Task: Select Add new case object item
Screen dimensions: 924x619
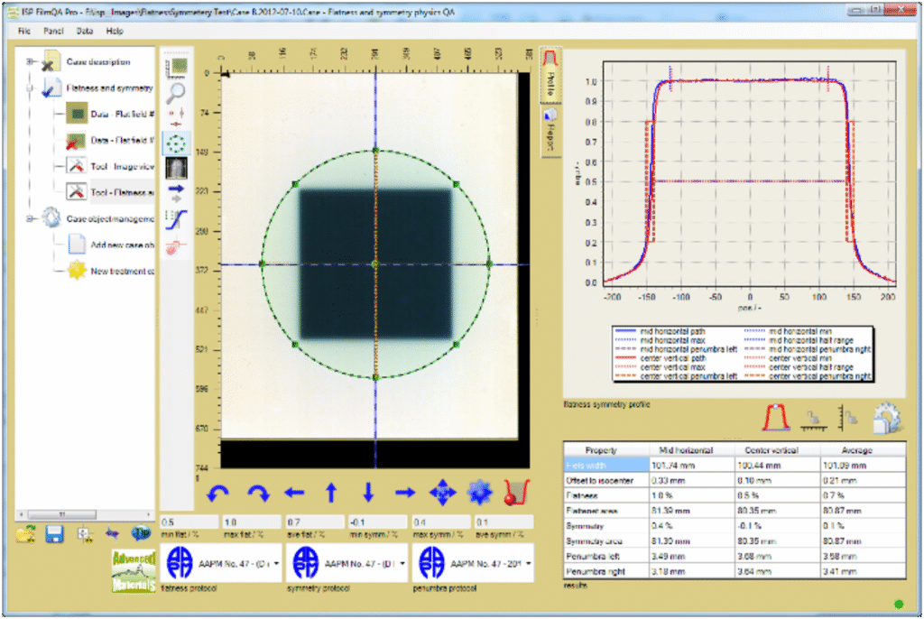Action: 122,245
